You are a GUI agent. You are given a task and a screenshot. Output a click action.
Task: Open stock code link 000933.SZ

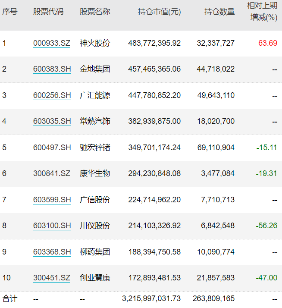pos(52,43)
